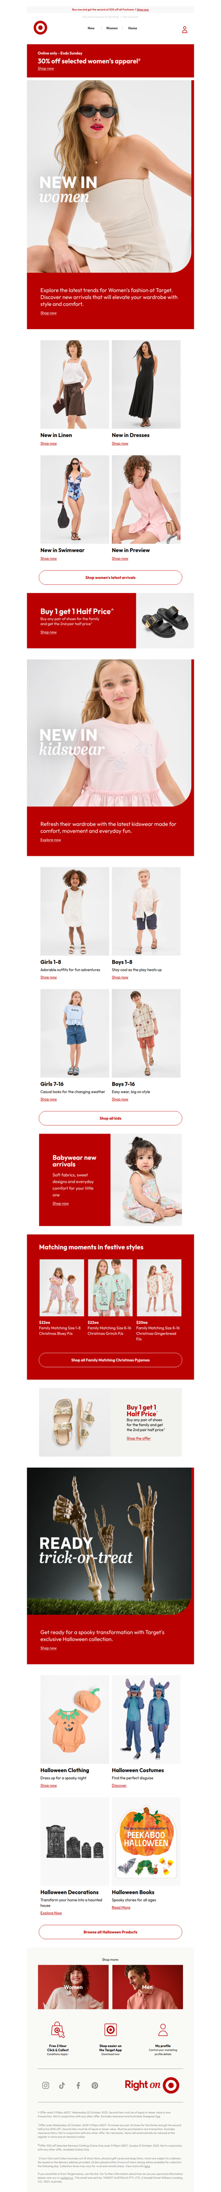Screen dimensions: 221x2192
Task: Click Shop all Family Matching Christmas Pyjamas
Action: coord(110,1359)
